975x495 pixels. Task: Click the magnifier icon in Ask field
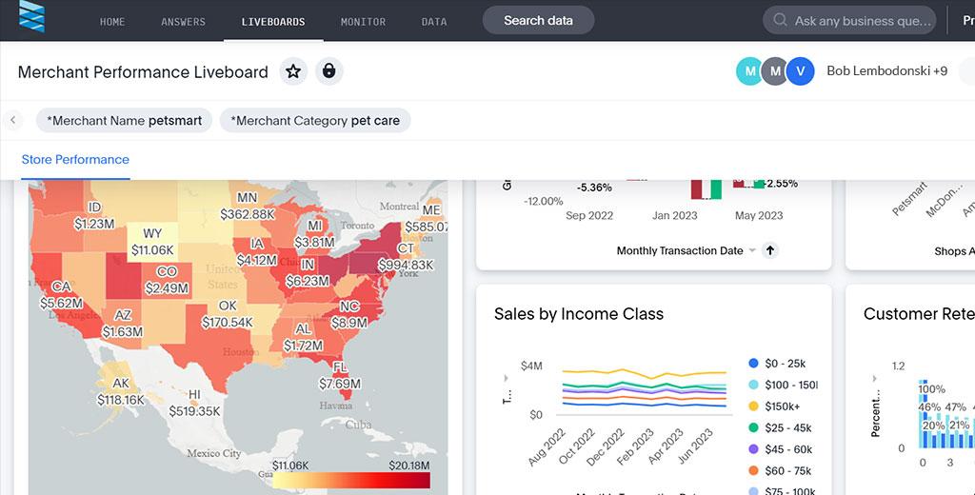pos(780,21)
